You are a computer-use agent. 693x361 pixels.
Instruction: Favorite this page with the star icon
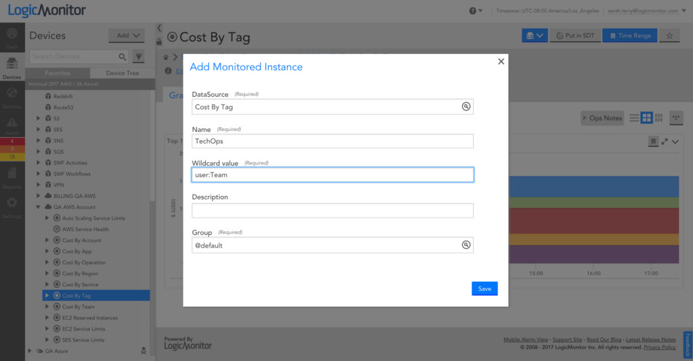669,36
